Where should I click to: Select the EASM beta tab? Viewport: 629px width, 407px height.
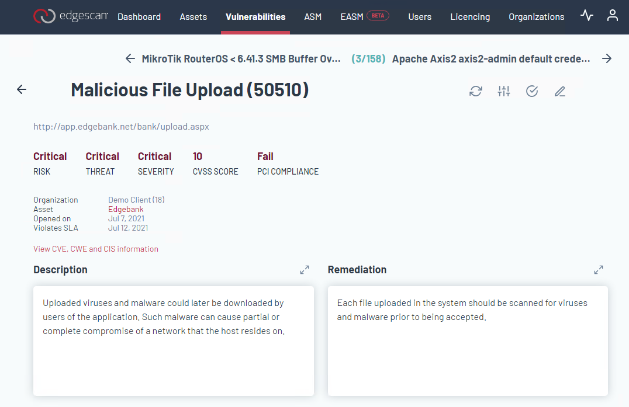[x=364, y=17]
